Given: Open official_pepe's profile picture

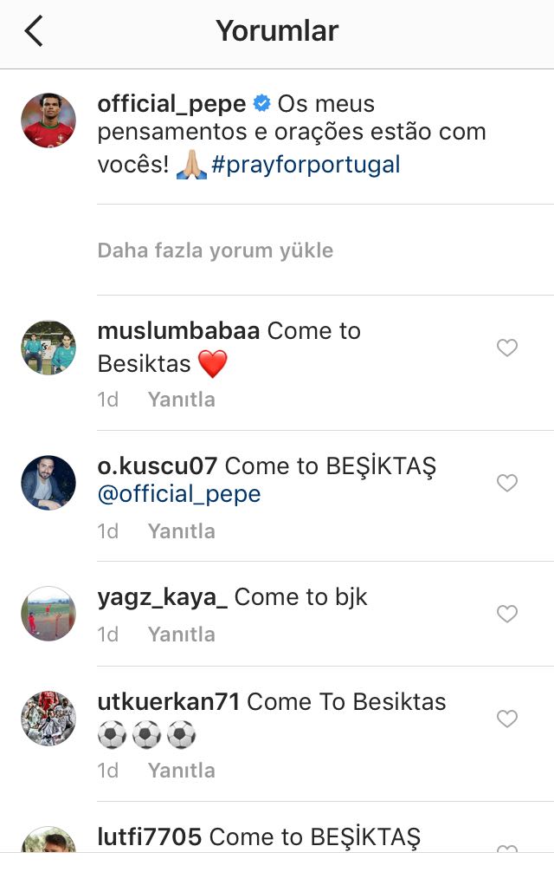Looking at the screenshot, I should (x=48, y=120).
